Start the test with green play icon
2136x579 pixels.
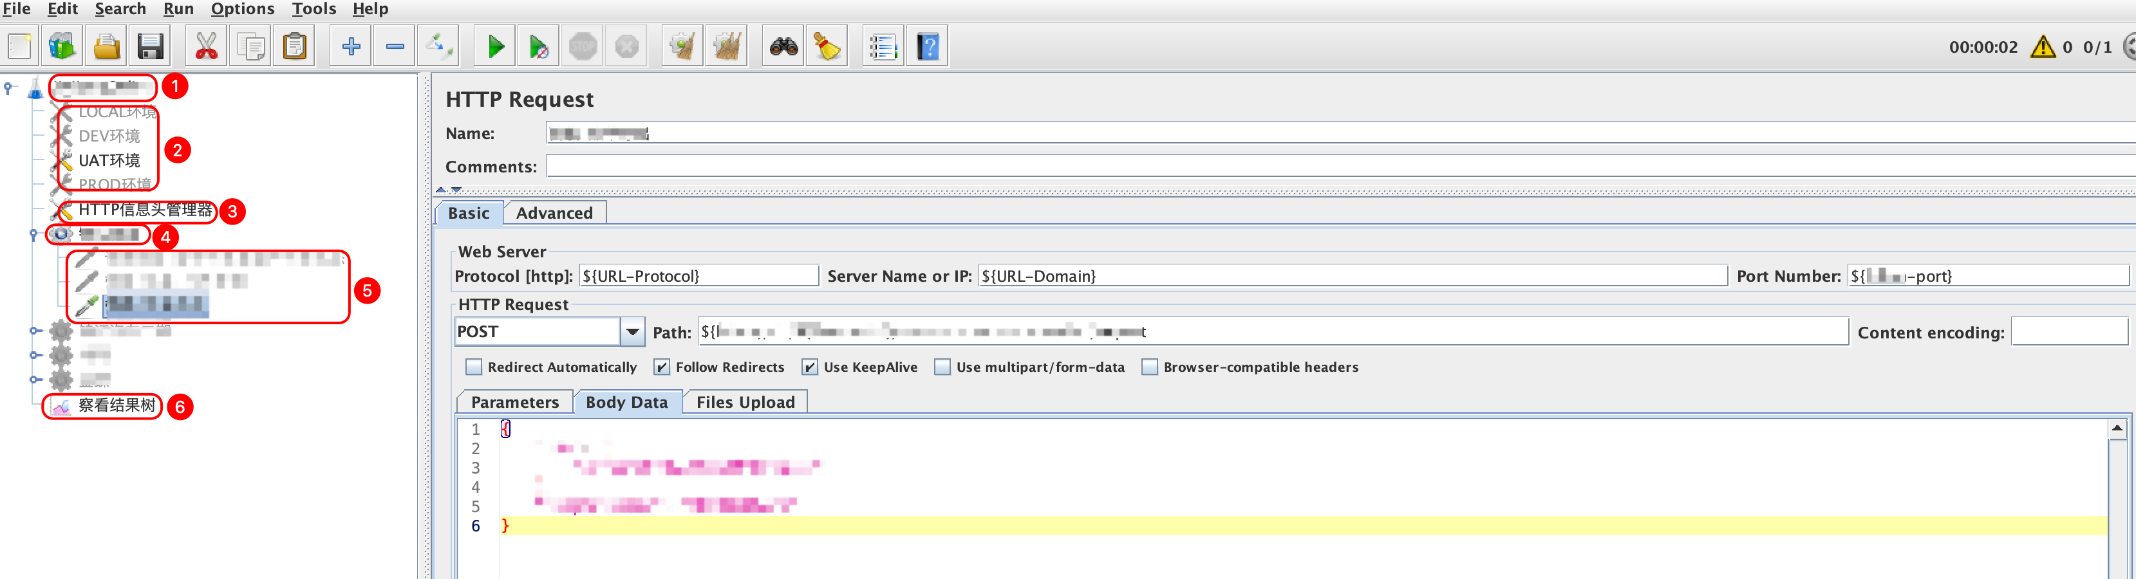(x=495, y=46)
